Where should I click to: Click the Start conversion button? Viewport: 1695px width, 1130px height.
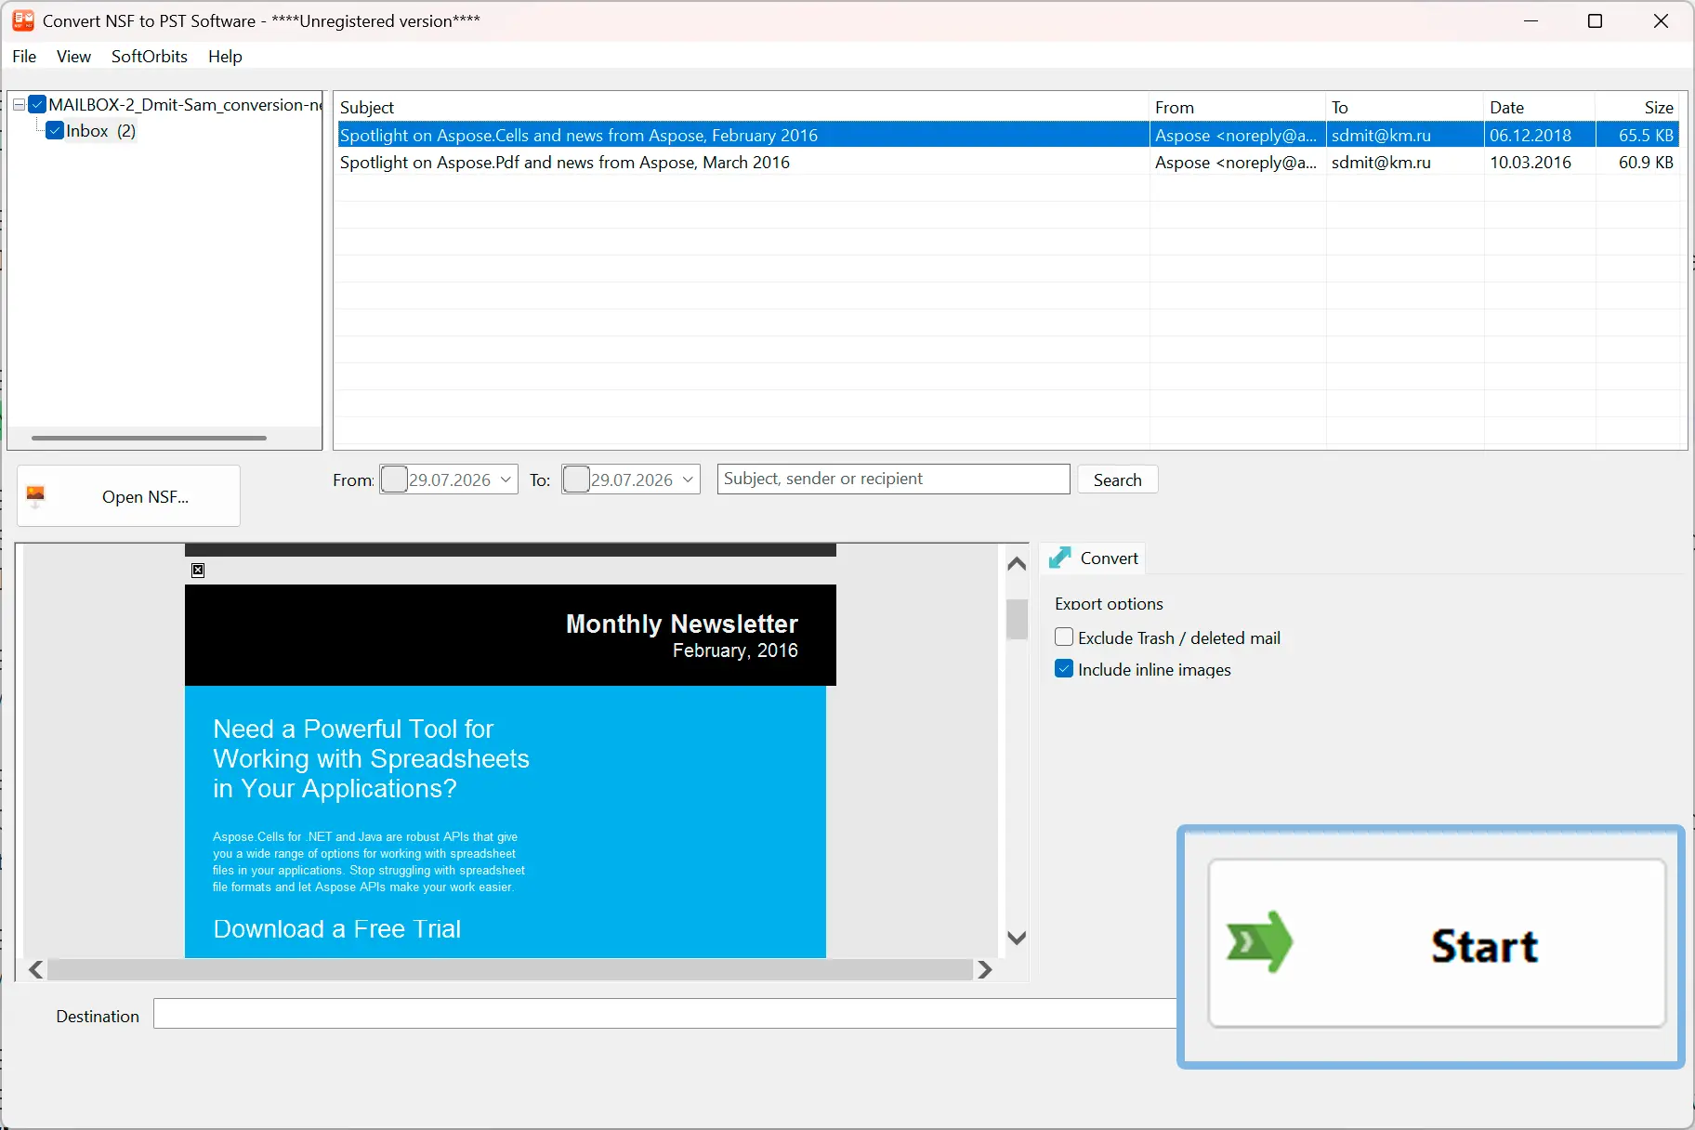pyautogui.click(x=1437, y=943)
